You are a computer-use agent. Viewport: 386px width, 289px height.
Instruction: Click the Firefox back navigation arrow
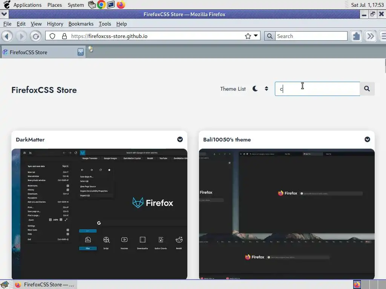[7, 37]
